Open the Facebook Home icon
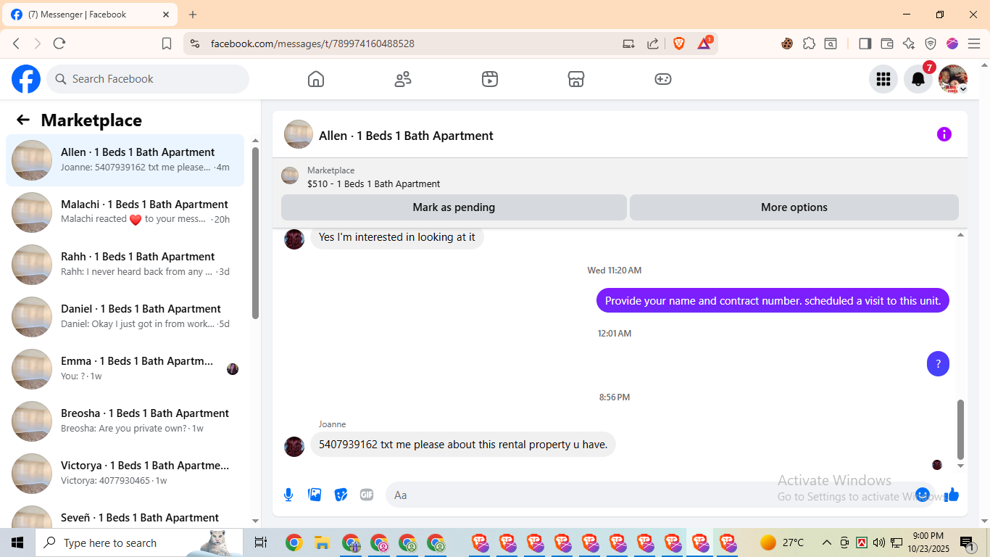Viewport: 990px width, 557px height. point(316,79)
